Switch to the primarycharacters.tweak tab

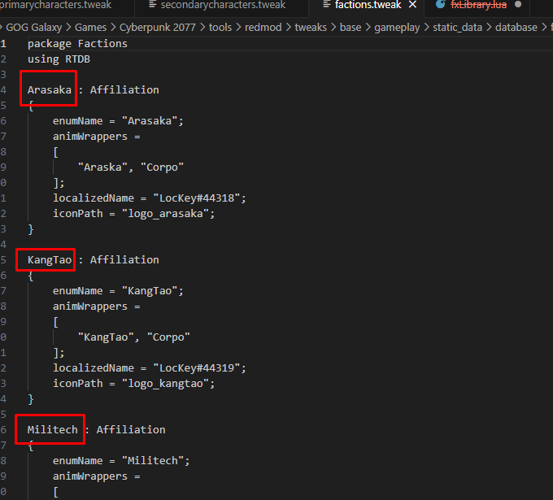55,5
